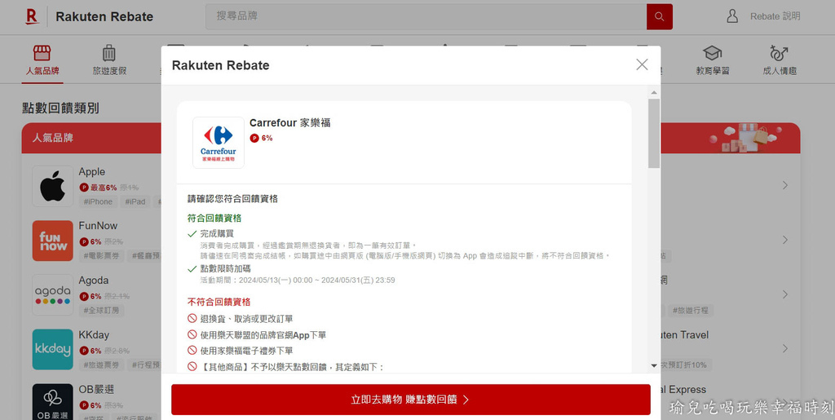The image size is (835, 420).
Task: Click the Agoda brand logo
Action: point(53,295)
